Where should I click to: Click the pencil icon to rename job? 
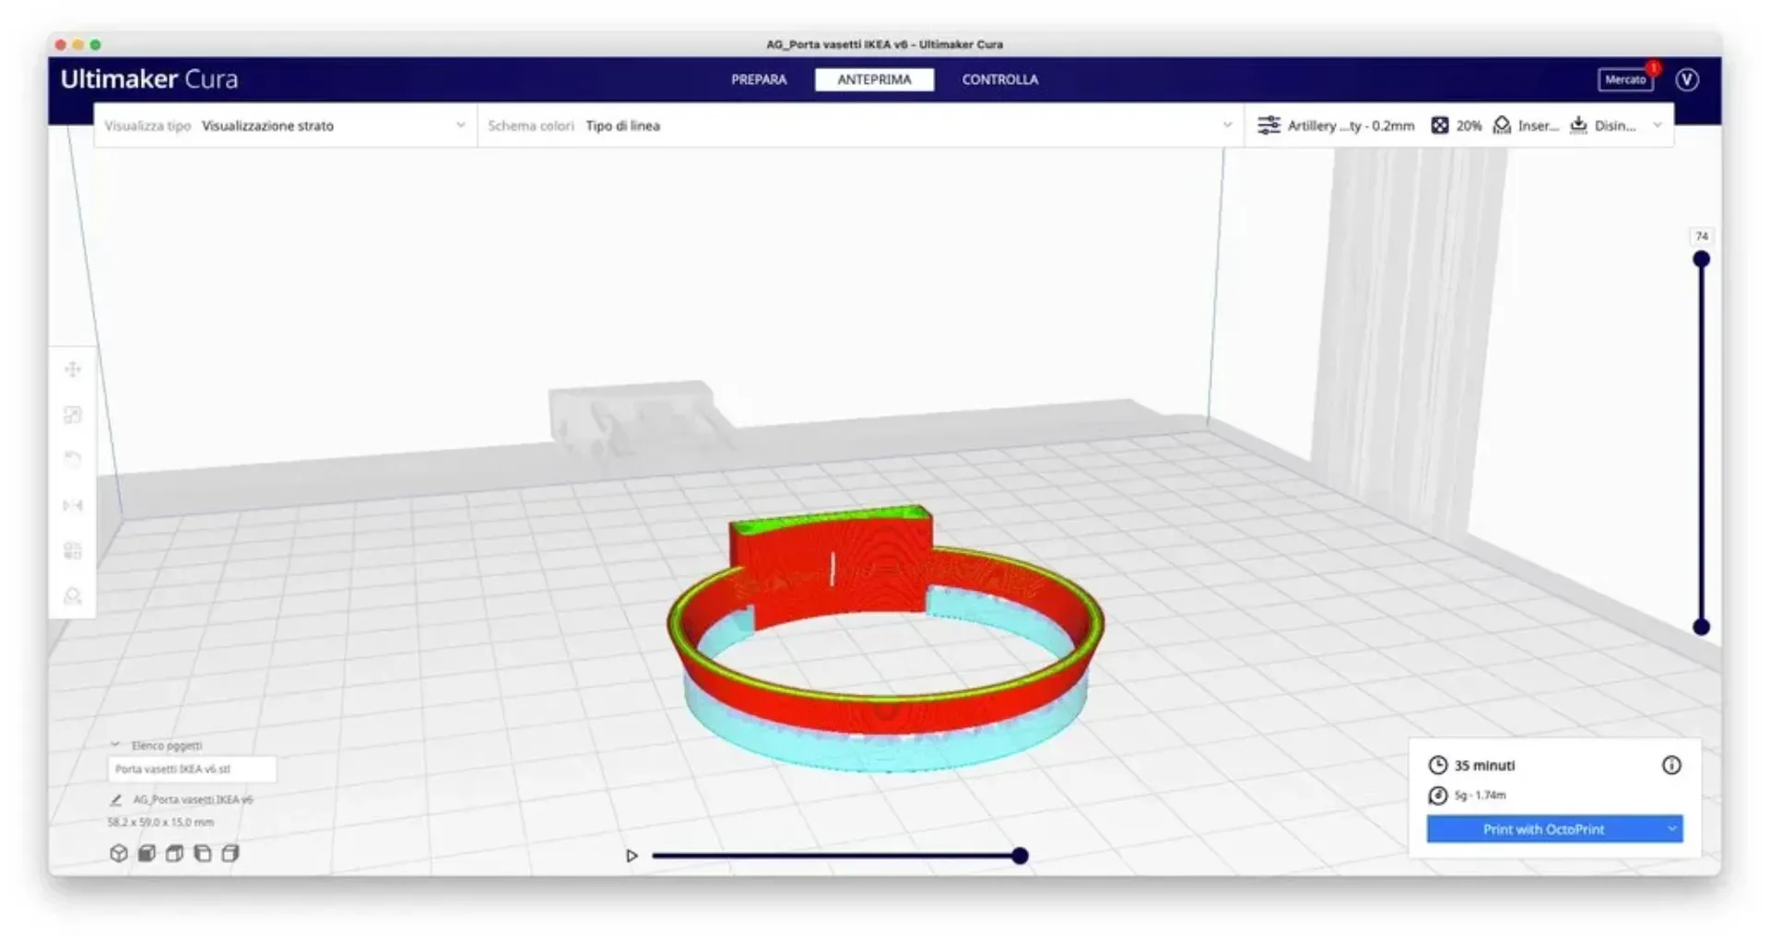tap(116, 800)
